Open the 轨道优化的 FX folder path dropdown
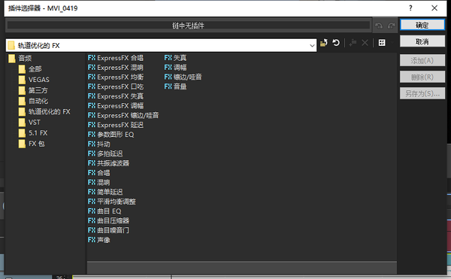The image size is (451, 279). pos(312,45)
